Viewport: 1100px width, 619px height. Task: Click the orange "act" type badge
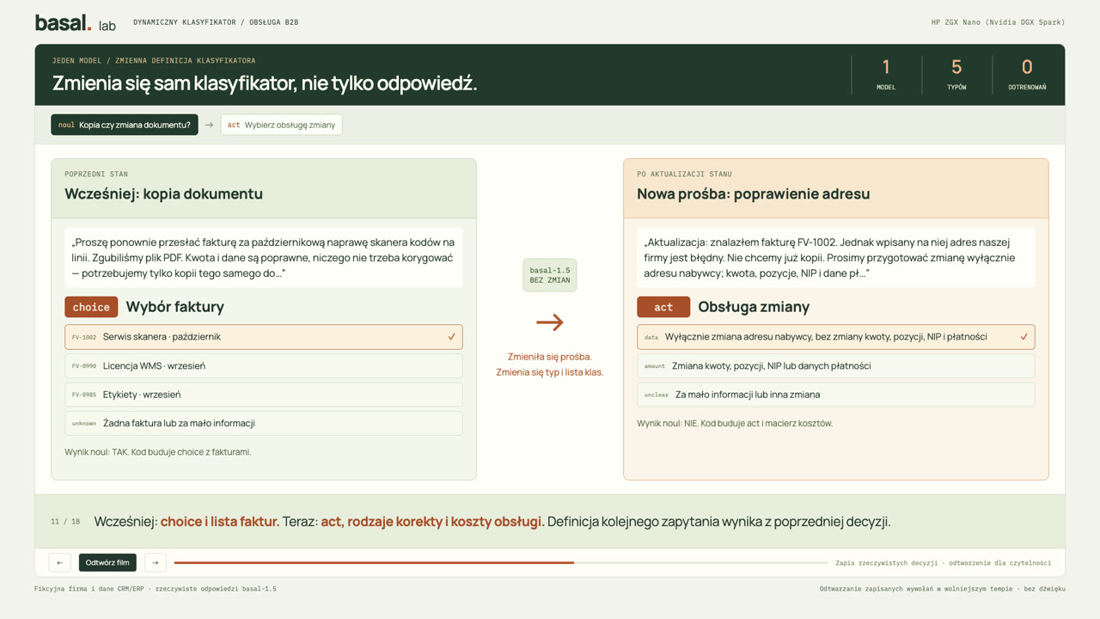coord(663,307)
